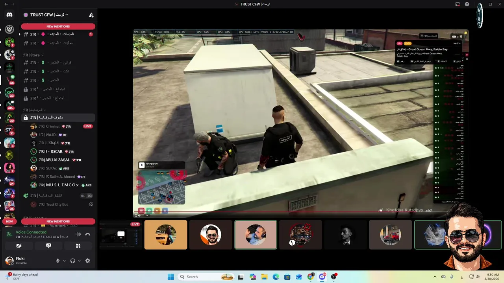Select participant tile with red jeep avatar
Viewport: 504px width, 283px height.
[x=390, y=235]
